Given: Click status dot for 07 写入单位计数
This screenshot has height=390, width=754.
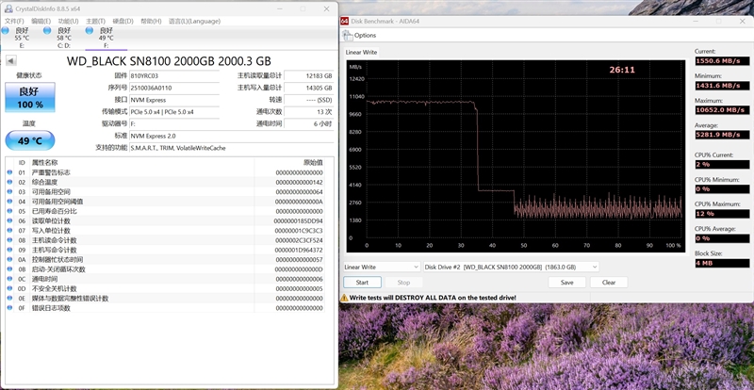Looking at the screenshot, I should (x=9, y=231).
